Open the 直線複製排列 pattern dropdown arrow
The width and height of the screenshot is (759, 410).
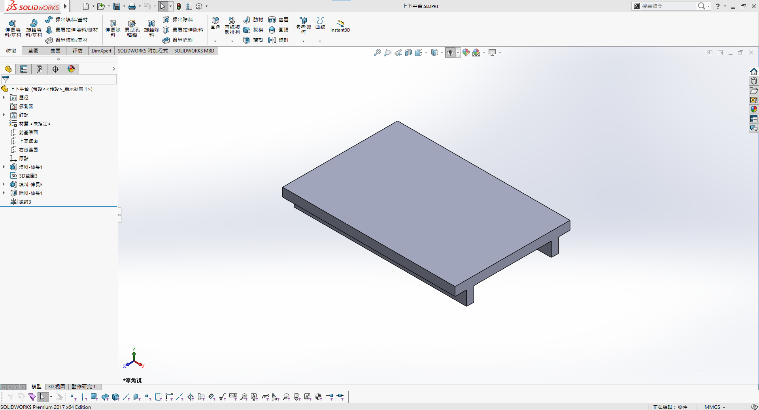coord(232,41)
